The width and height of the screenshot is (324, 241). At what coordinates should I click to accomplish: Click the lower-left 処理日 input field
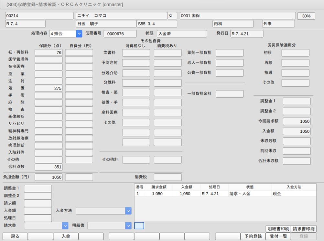38,218
